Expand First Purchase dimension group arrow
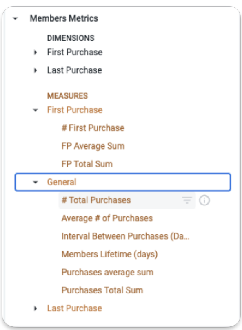Image resolution: width=242 pixels, height=330 pixels. click(x=36, y=52)
